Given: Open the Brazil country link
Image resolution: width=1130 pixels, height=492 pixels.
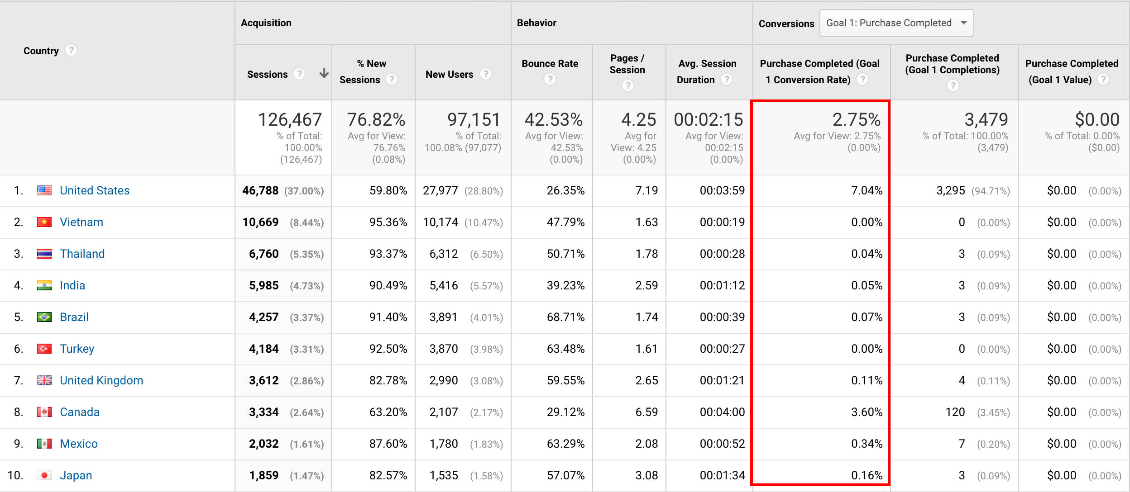Looking at the screenshot, I should coord(74,317).
